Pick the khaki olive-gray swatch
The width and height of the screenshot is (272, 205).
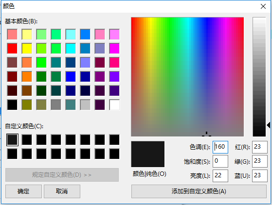click(x=41, y=105)
